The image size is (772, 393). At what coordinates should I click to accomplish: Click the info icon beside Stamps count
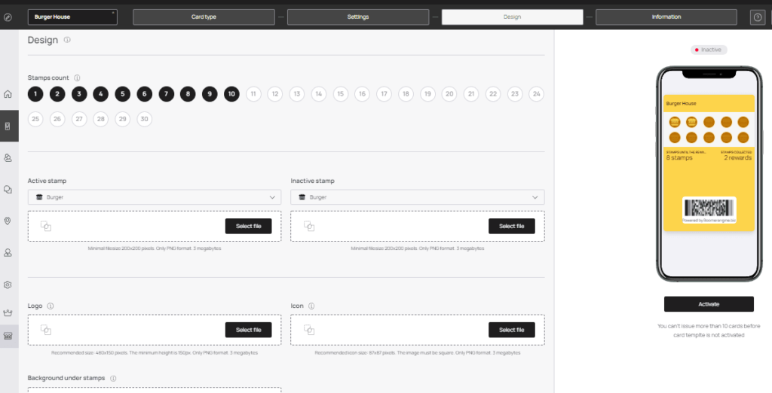(x=77, y=78)
